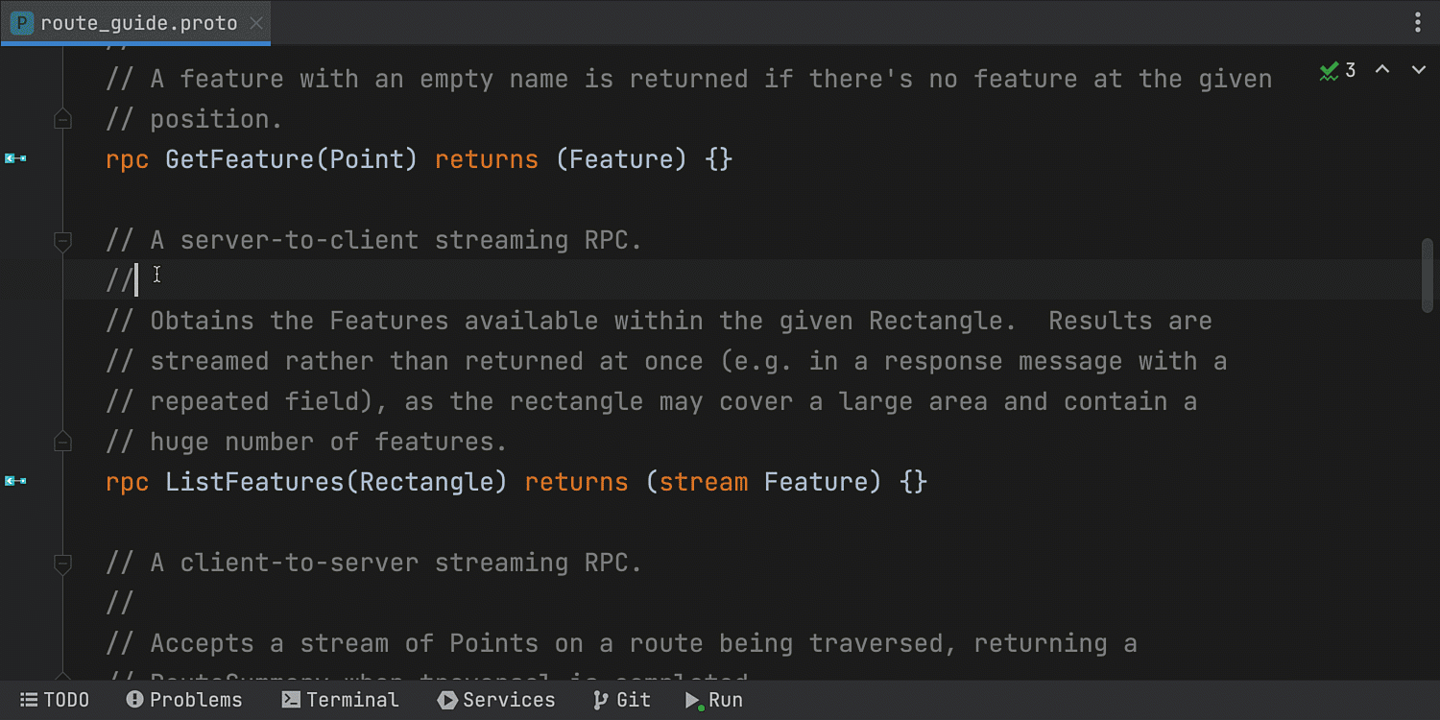This screenshot has width=1440, height=720.
Task: Open the Run tool window
Action: click(x=713, y=701)
